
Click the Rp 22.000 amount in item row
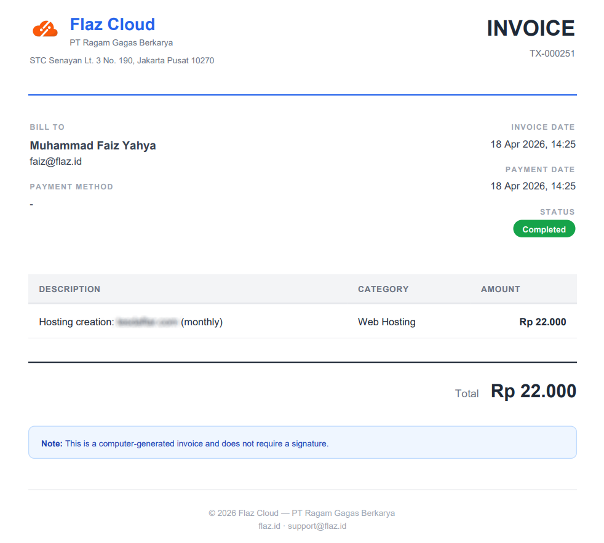click(x=542, y=322)
